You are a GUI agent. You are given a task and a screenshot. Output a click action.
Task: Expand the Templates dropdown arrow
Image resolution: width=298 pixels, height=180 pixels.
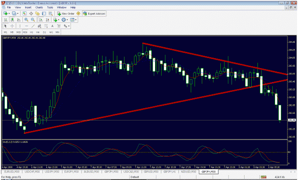76,20
